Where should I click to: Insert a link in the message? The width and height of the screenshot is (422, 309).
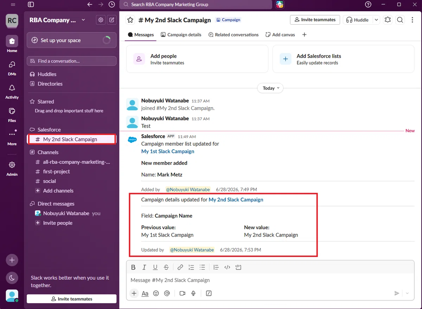[x=180, y=267]
